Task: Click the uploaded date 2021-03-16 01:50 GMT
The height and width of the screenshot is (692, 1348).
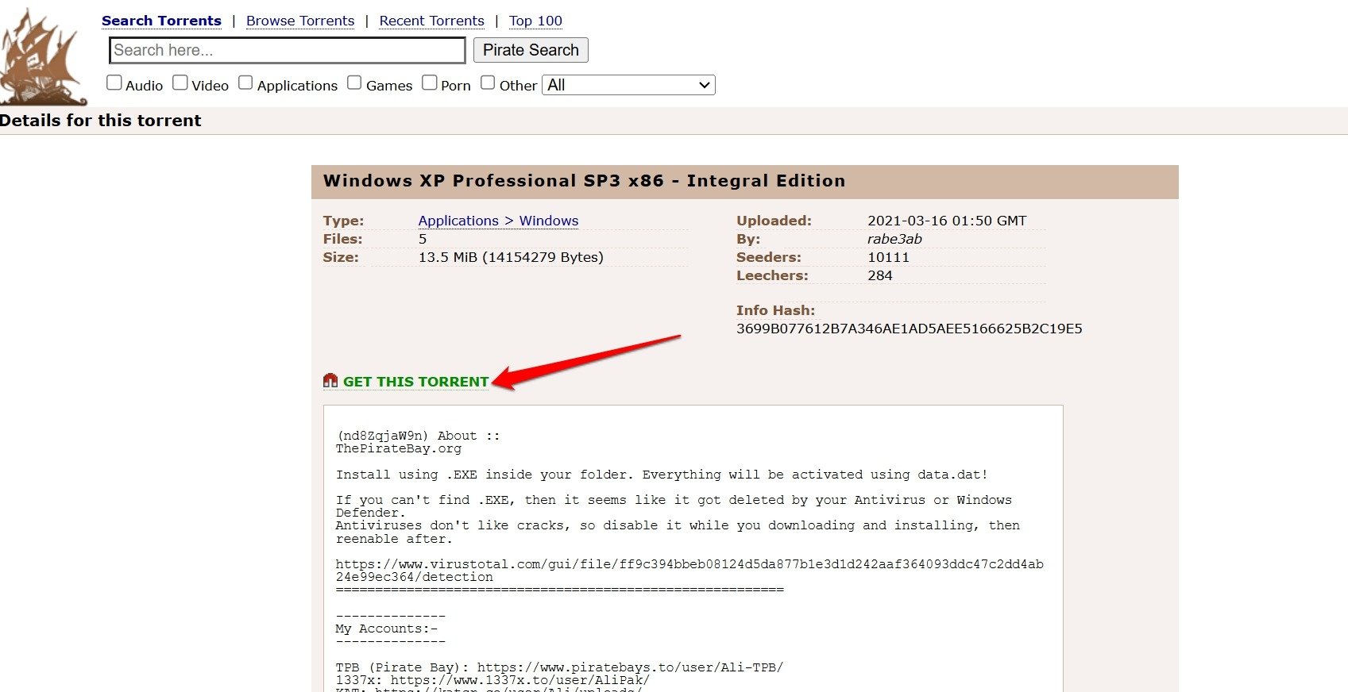Action: pos(947,221)
